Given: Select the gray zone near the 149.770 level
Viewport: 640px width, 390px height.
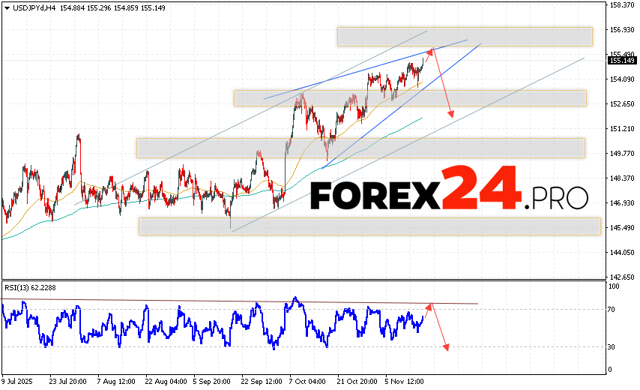Looking at the screenshot, I should (360, 148).
